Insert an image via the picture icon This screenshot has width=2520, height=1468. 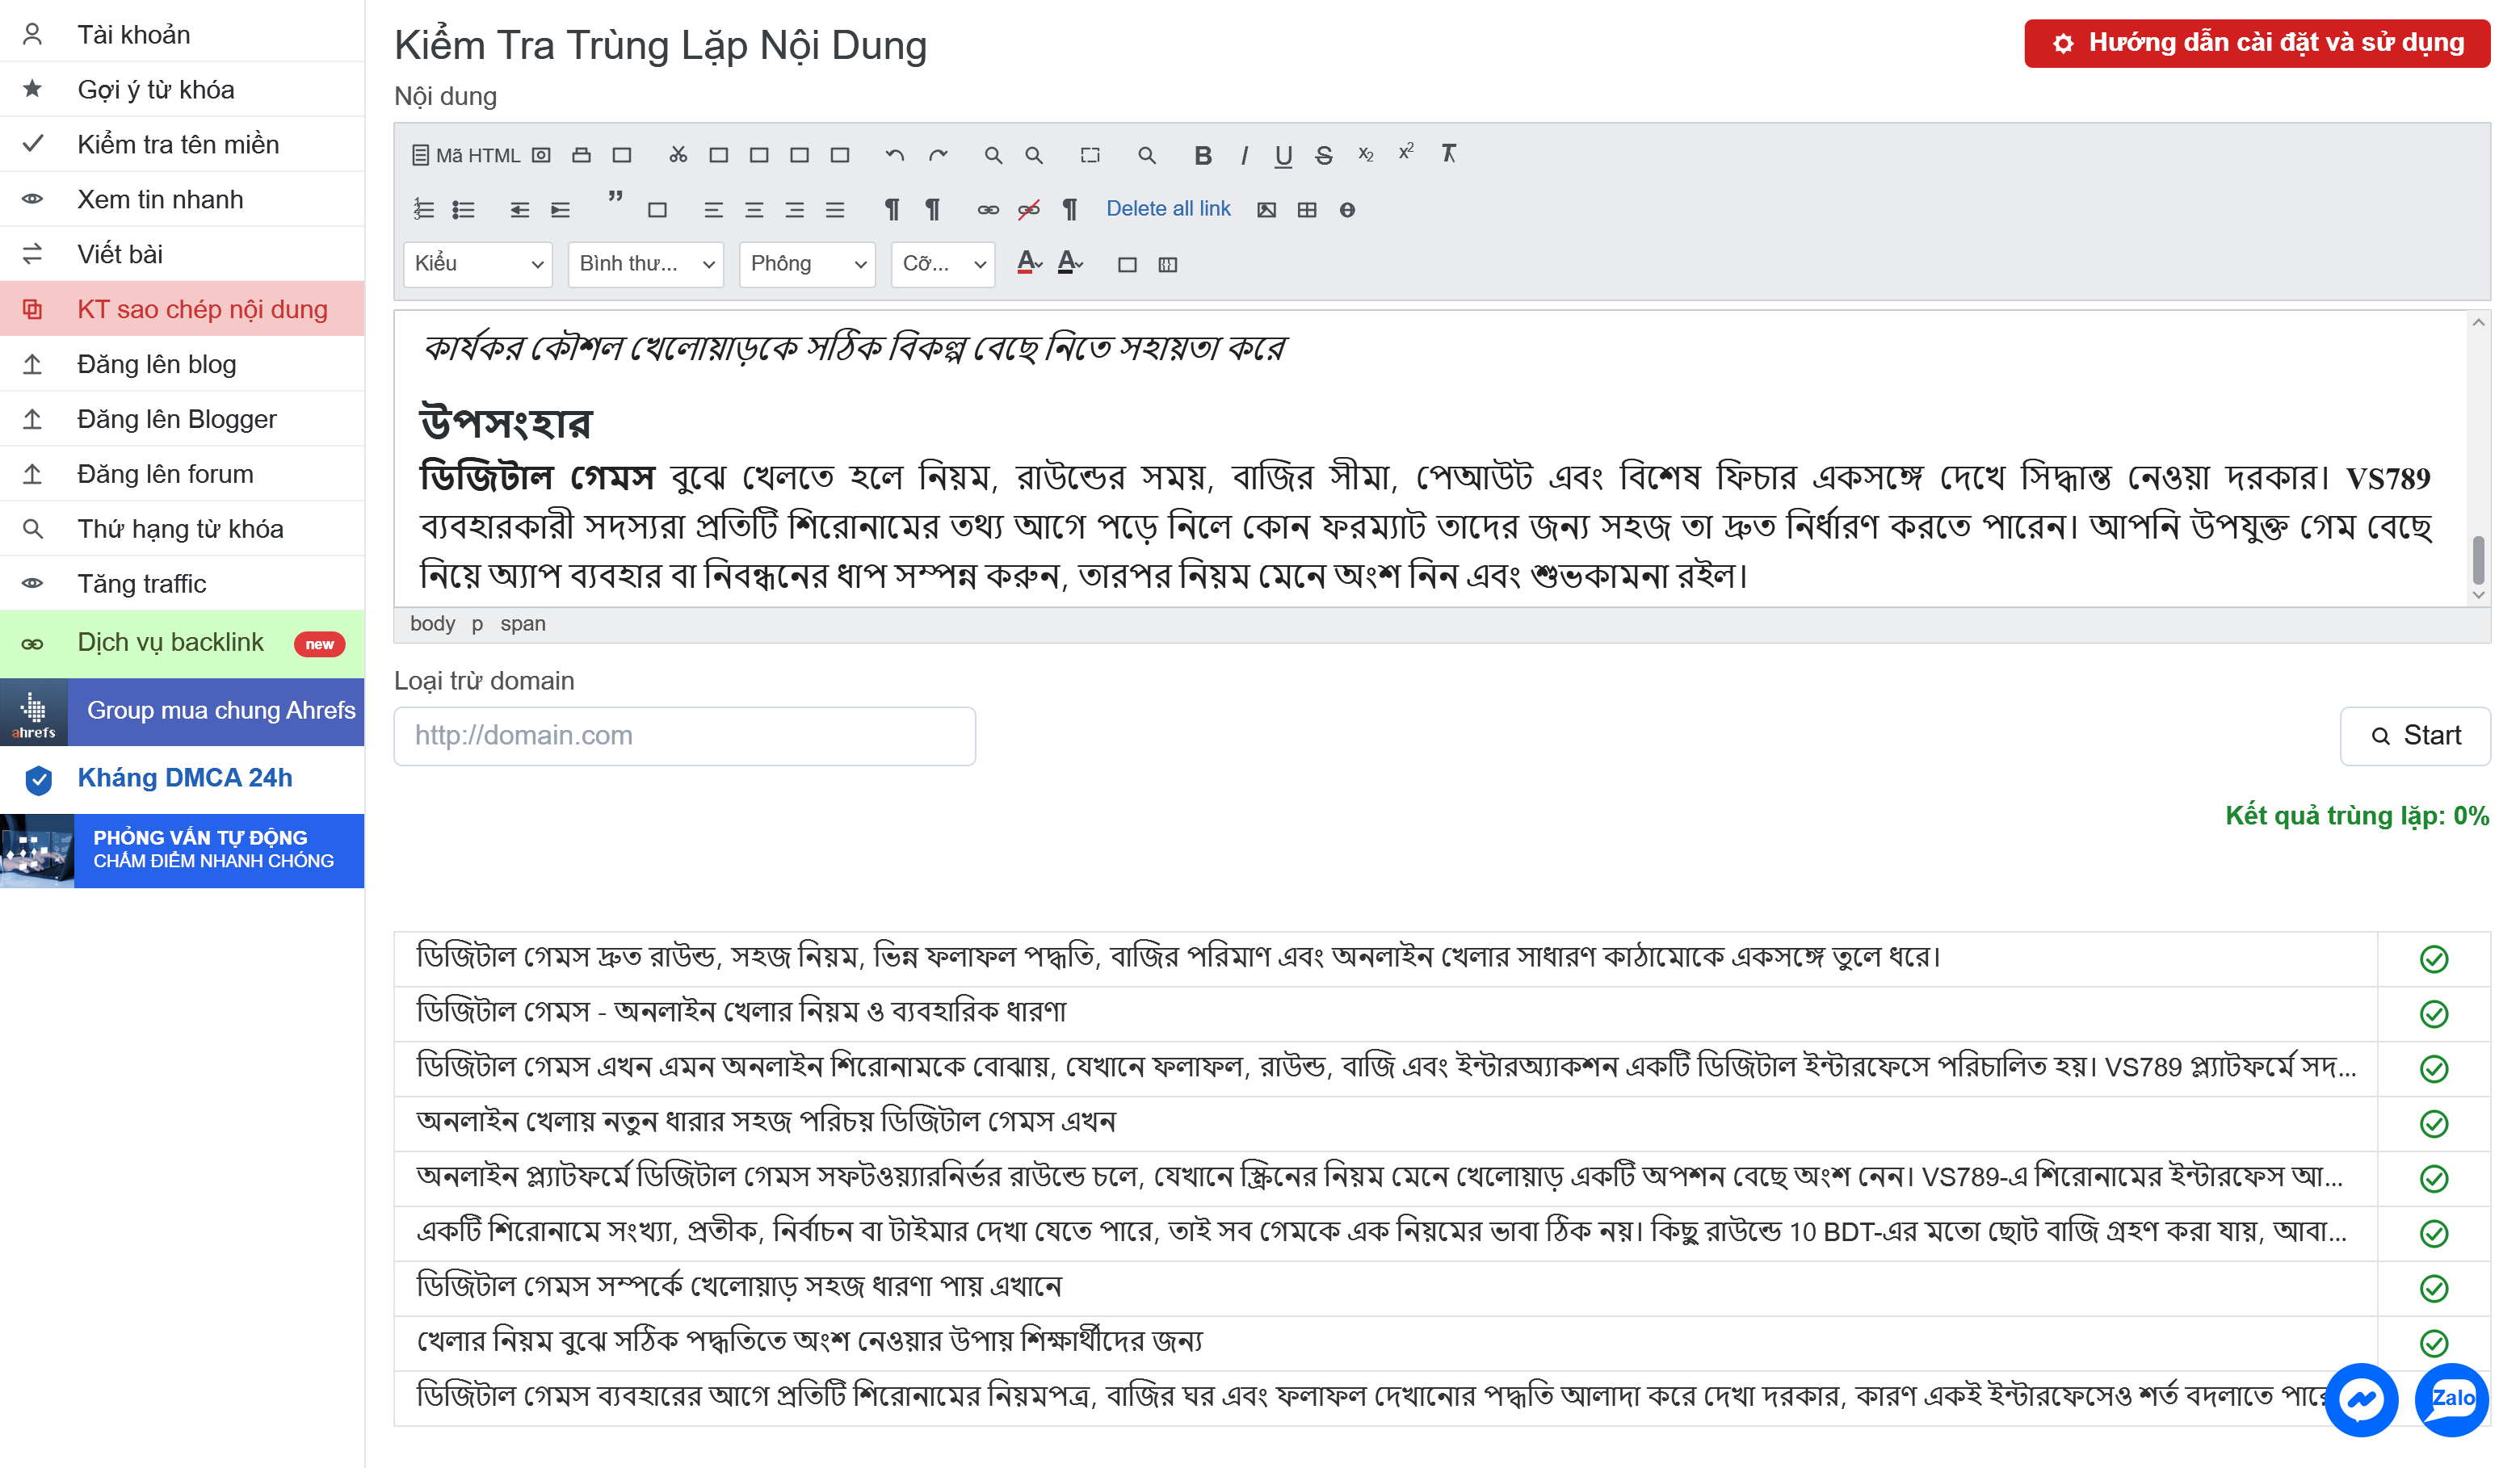(1266, 210)
